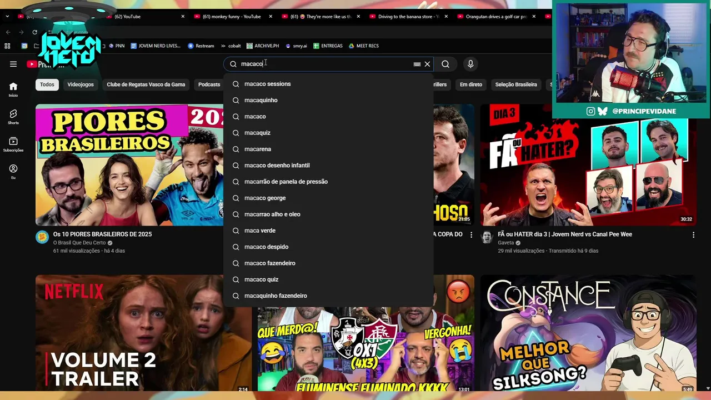Open more options for 'FÃ ou HATER dia 3' video
Image resolution: width=711 pixels, height=400 pixels.
click(x=693, y=235)
